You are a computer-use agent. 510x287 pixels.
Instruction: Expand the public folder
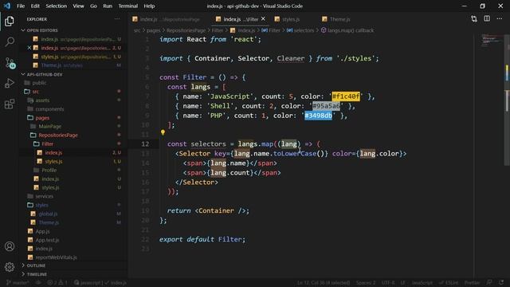pyautogui.click(x=39, y=83)
